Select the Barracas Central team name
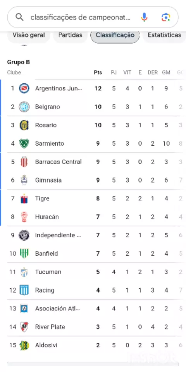186x372 pixels. [x=58, y=162]
